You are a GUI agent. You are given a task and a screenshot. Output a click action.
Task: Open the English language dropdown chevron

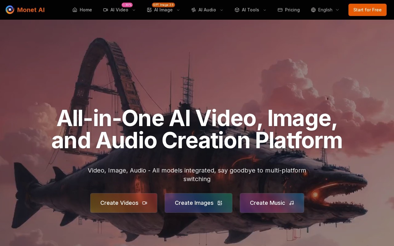pyautogui.click(x=337, y=10)
